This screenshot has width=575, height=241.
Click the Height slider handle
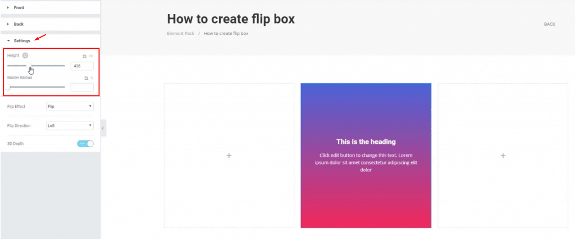29,66
